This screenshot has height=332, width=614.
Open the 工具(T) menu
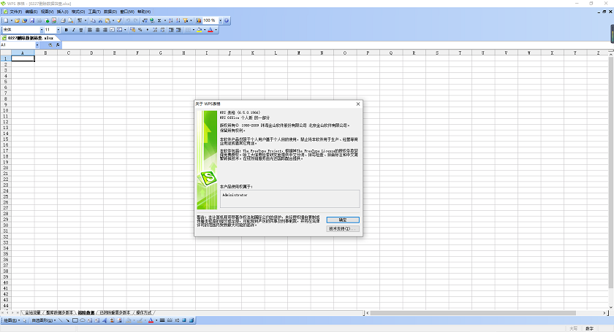coord(94,12)
